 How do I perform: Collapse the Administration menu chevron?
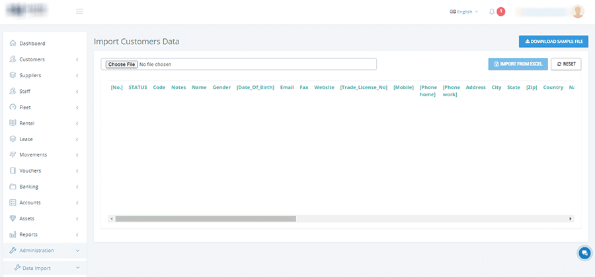[77, 251]
